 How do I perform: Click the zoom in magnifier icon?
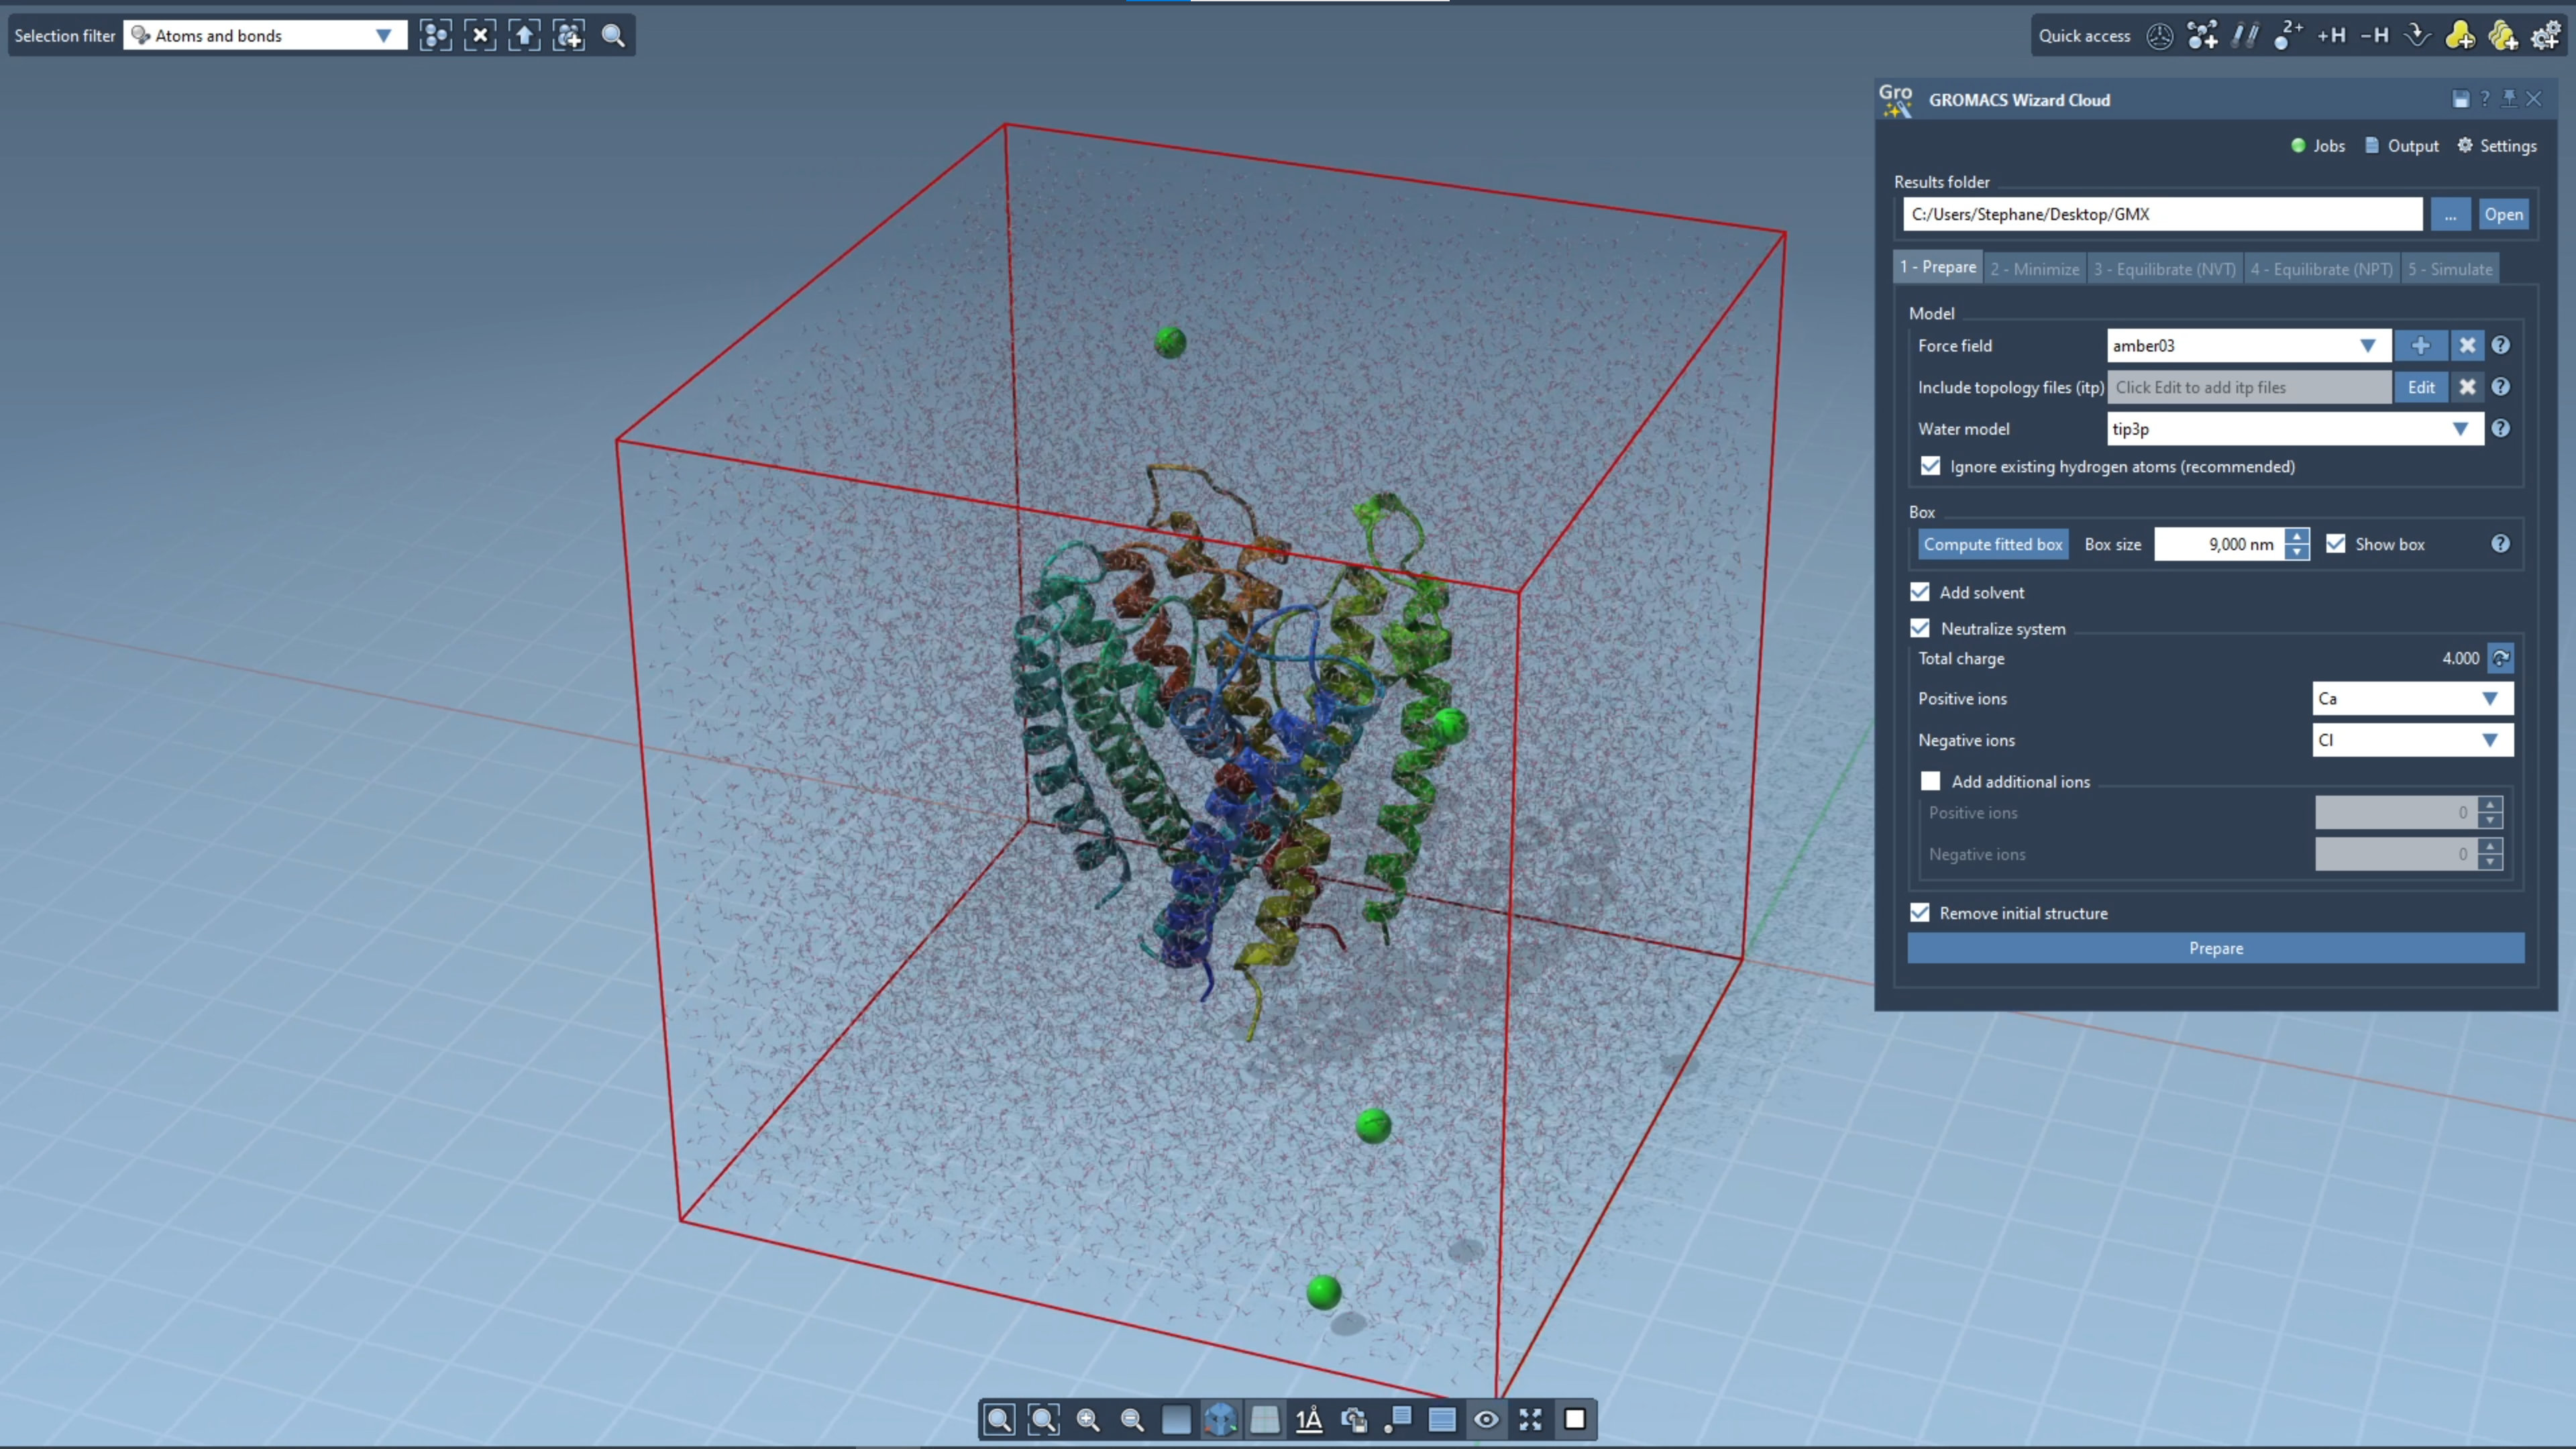click(x=1088, y=1419)
